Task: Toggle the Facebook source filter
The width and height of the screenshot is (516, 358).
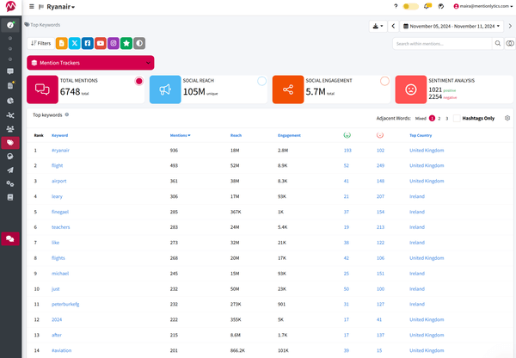Action: (x=88, y=43)
